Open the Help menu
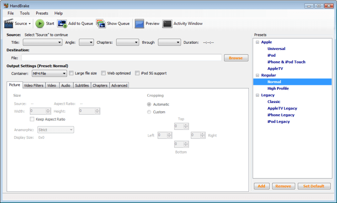Screen dimensions: 337x203 click(x=59, y=13)
